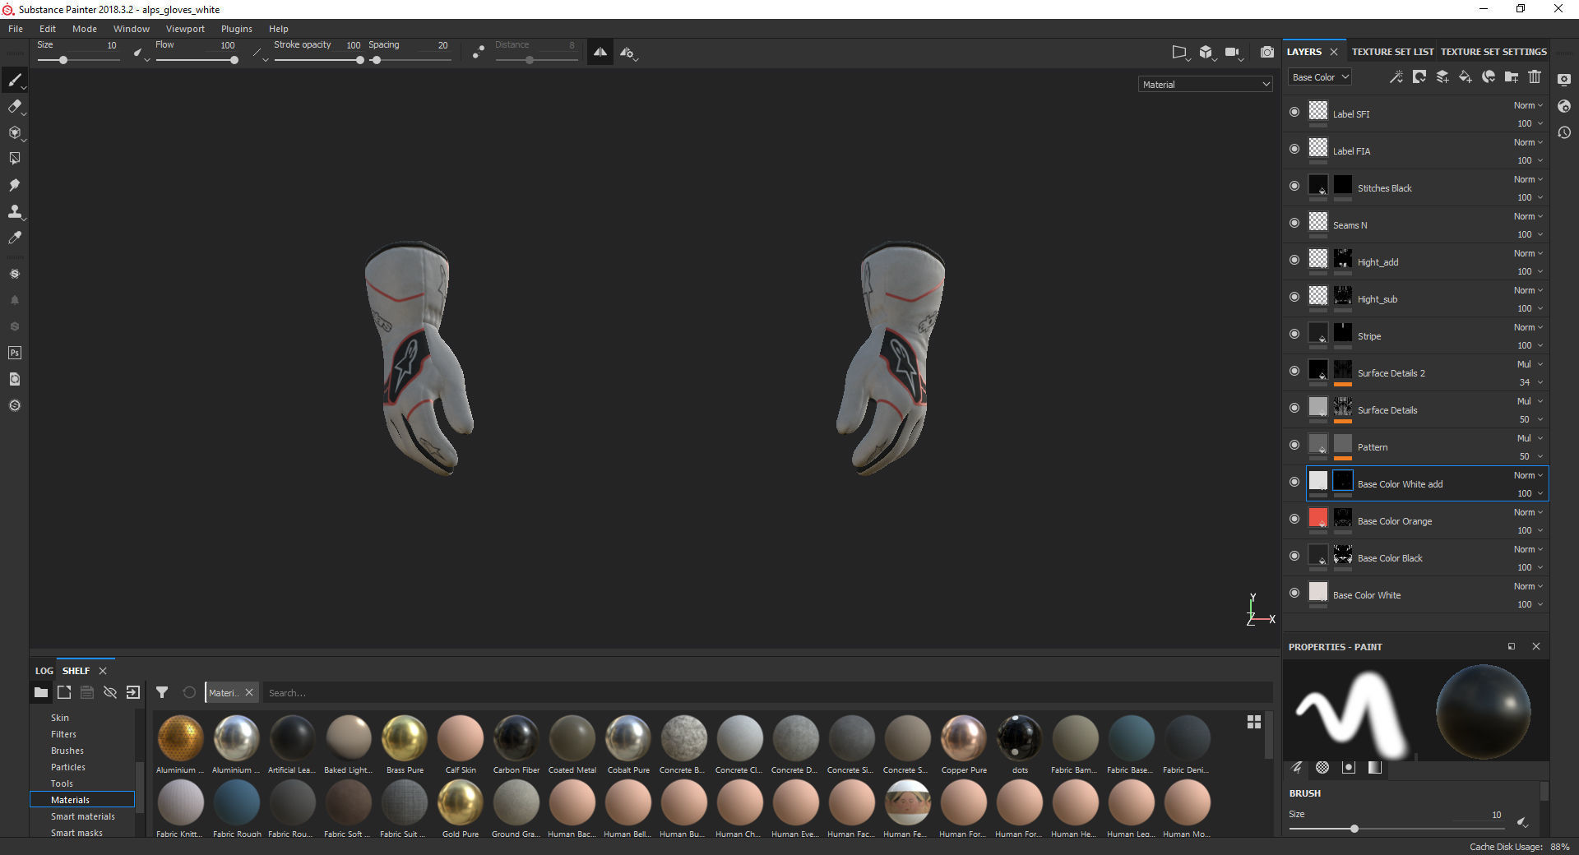This screenshot has width=1579, height=855.
Task: Open the Base Color channel dropdown
Action: [x=1320, y=77]
